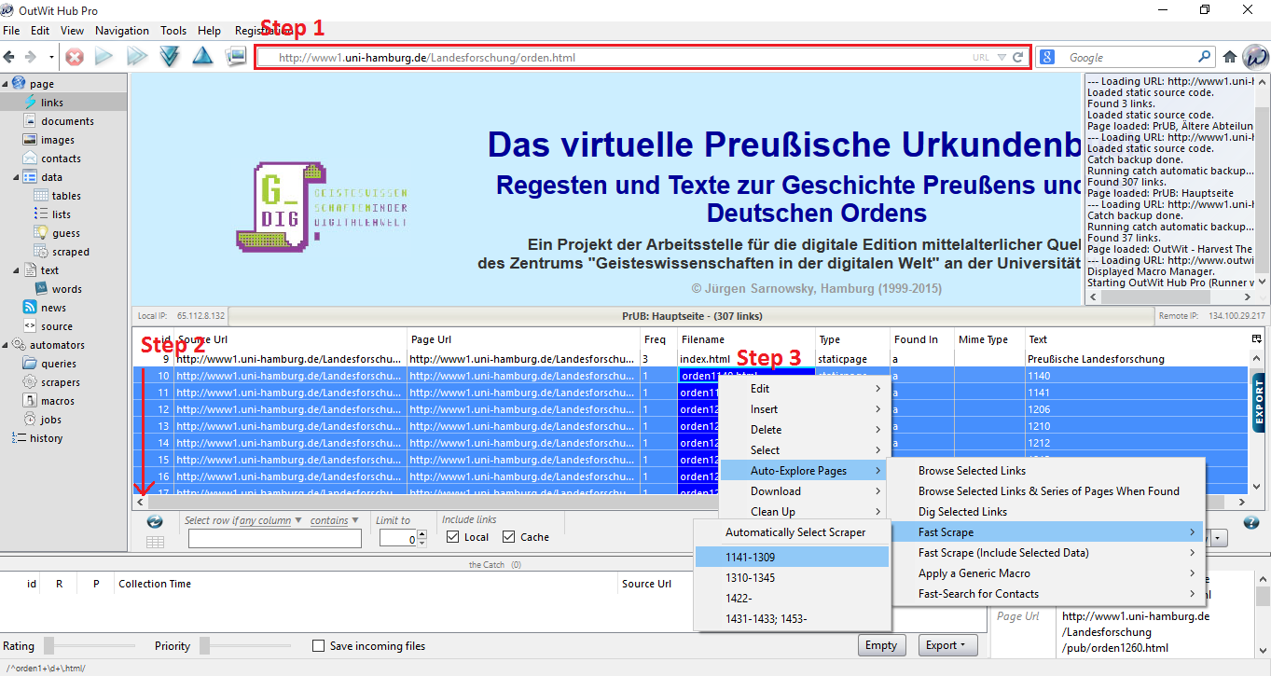Click the Forward navigation arrow
The height and width of the screenshot is (676, 1271).
(30, 57)
